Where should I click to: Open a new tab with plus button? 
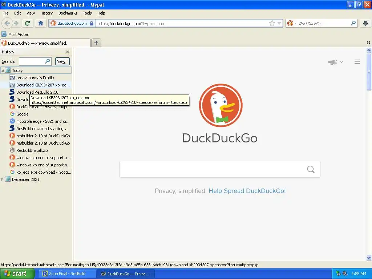pyautogui.click(x=96, y=43)
